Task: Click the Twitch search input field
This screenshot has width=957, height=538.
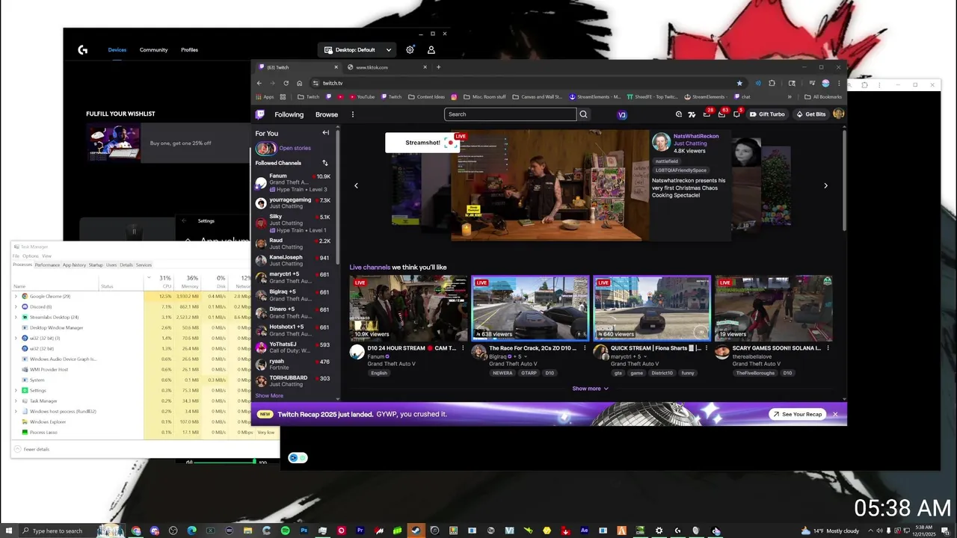Action: (x=510, y=114)
